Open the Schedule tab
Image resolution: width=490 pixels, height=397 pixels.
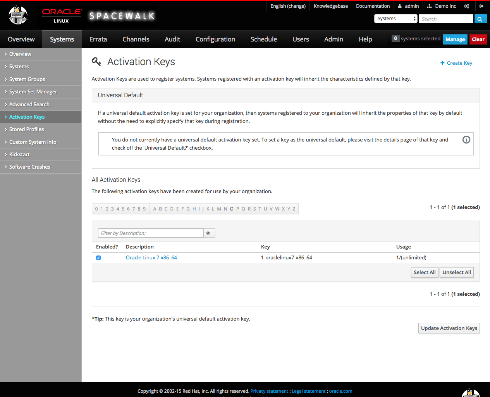[264, 39]
